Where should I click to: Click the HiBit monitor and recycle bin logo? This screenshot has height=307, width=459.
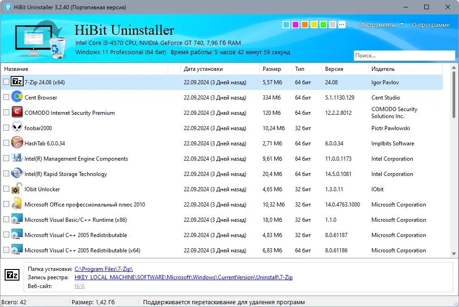click(x=40, y=39)
